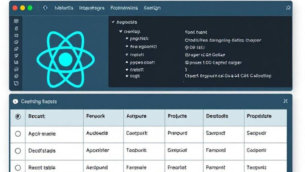Select the 'crobit' tree item
The image size is (305, 172).
[x=137, y=70]
